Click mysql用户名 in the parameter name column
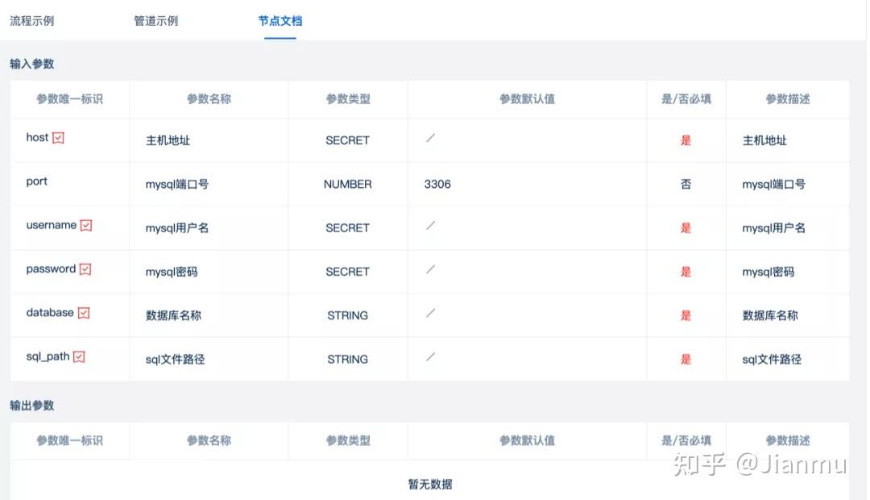The width and height of the screenshot is (870, 500). coord(177,228)
